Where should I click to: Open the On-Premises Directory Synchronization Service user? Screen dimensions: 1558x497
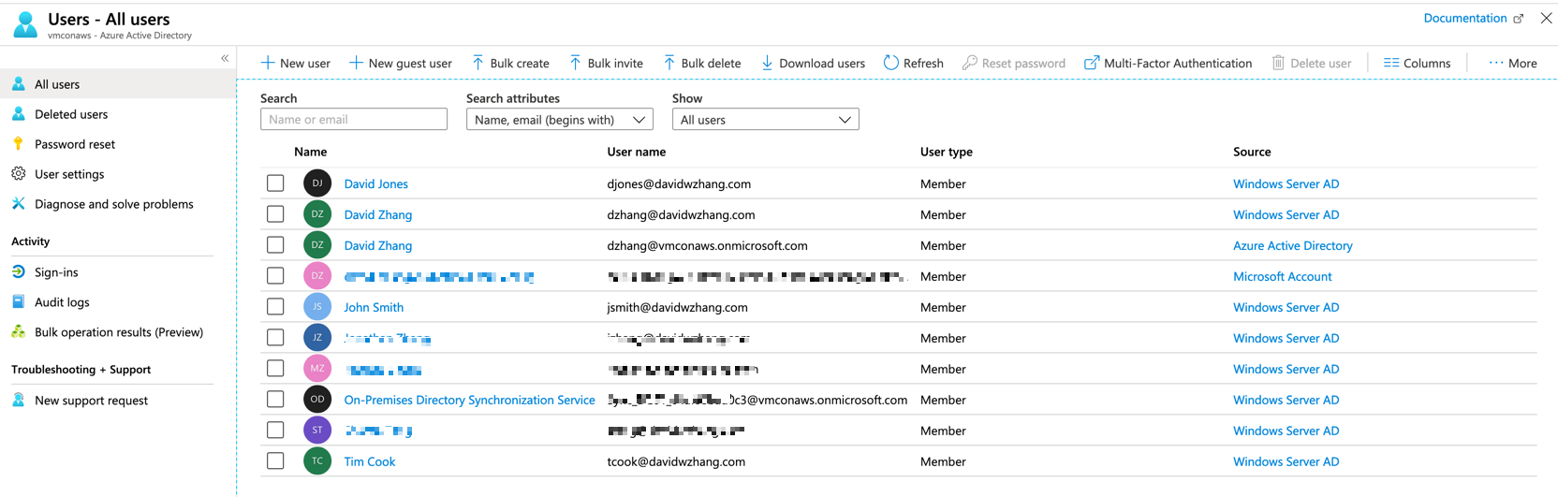(469, 400)
